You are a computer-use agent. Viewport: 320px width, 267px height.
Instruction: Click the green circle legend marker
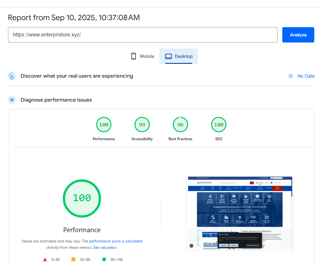[104, 259]
